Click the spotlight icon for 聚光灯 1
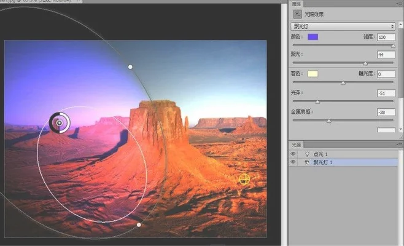404x246 pixels. (307, 162)
